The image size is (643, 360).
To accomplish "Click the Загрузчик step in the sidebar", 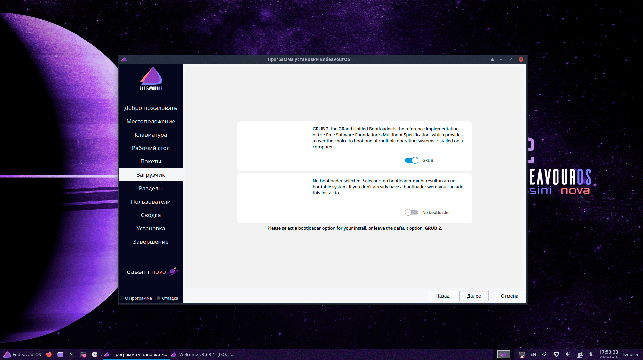I will pos(151,175).
